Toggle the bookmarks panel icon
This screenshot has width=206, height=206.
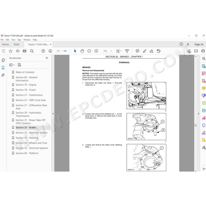tap(3, 68)
